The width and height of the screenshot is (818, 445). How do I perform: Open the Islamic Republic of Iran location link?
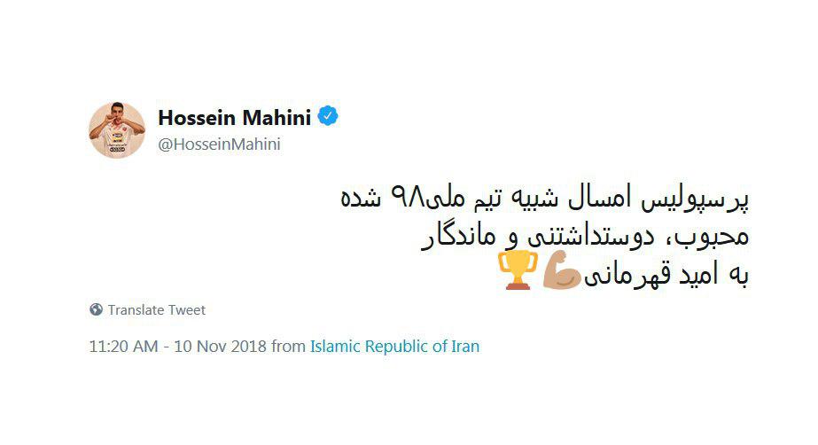[394, 347]
